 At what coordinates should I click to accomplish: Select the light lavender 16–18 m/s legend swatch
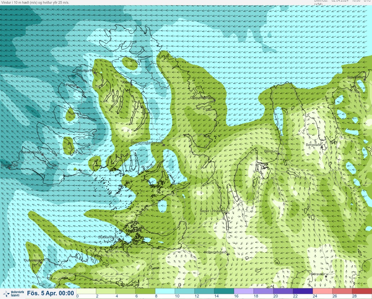point(244,291)
